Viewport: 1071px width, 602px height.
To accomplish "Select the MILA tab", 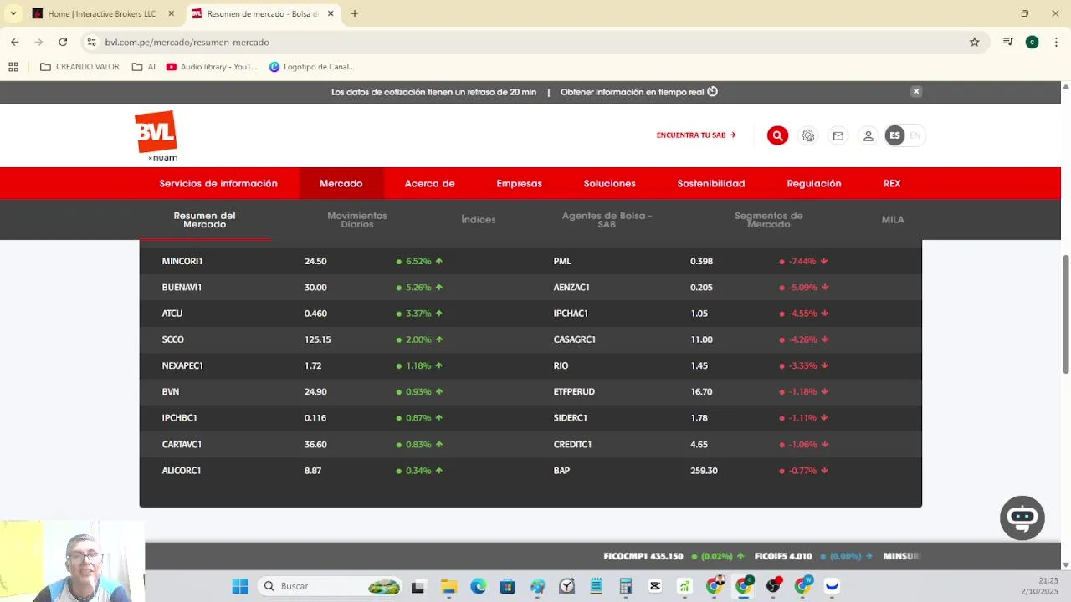I will (x=893, y=220).
